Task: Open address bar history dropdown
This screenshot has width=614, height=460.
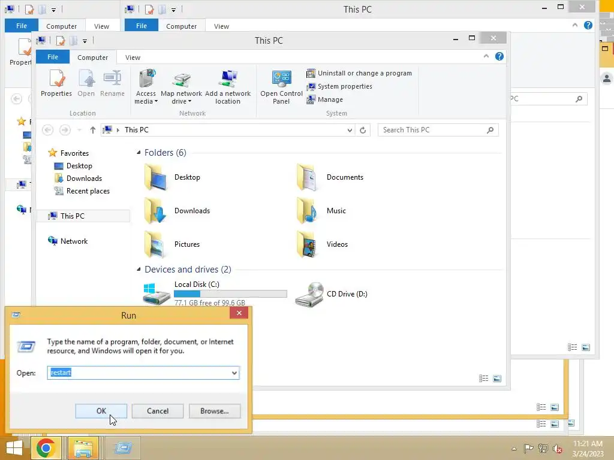Action: pos(350,130)
